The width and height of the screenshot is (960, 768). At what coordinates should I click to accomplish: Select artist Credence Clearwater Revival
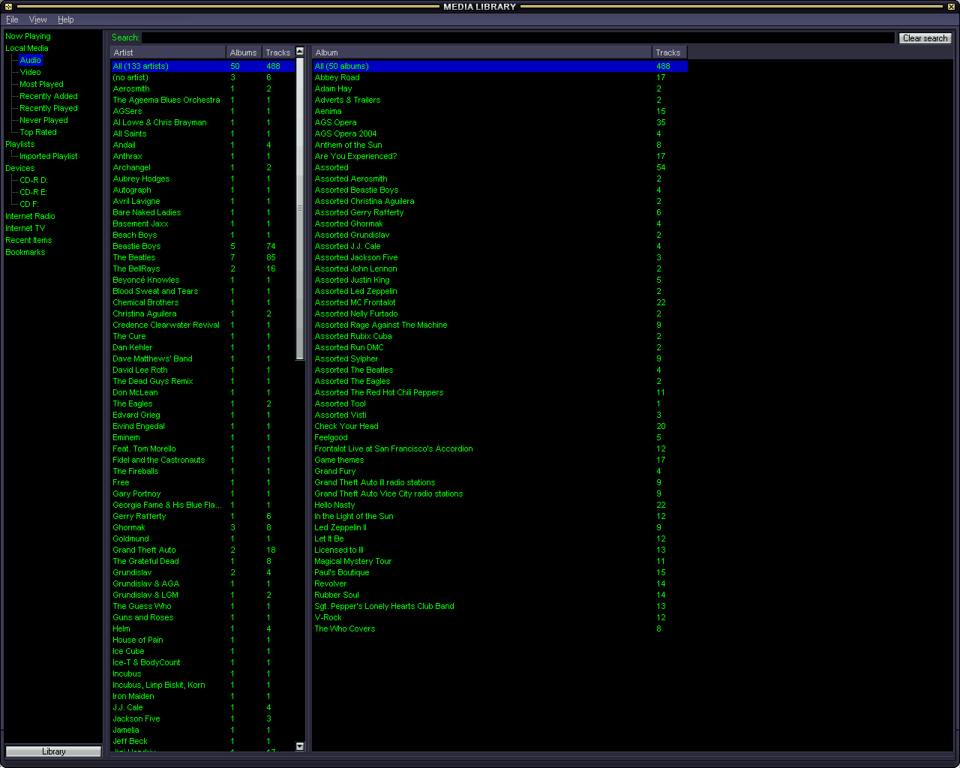click(x=202, y=325)
